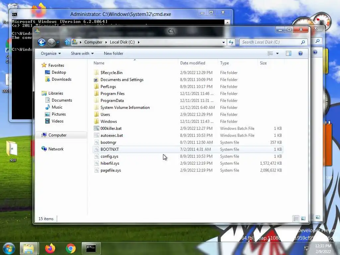Go up one level with the blue up arrow
Viewport: 340px width, 255px height.
point(67,42)
